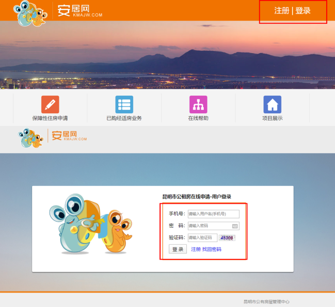Screen dimensions: 335x307
Task: Click the orange pencil 保障性住房申请 icon
Action: point(50,105)
